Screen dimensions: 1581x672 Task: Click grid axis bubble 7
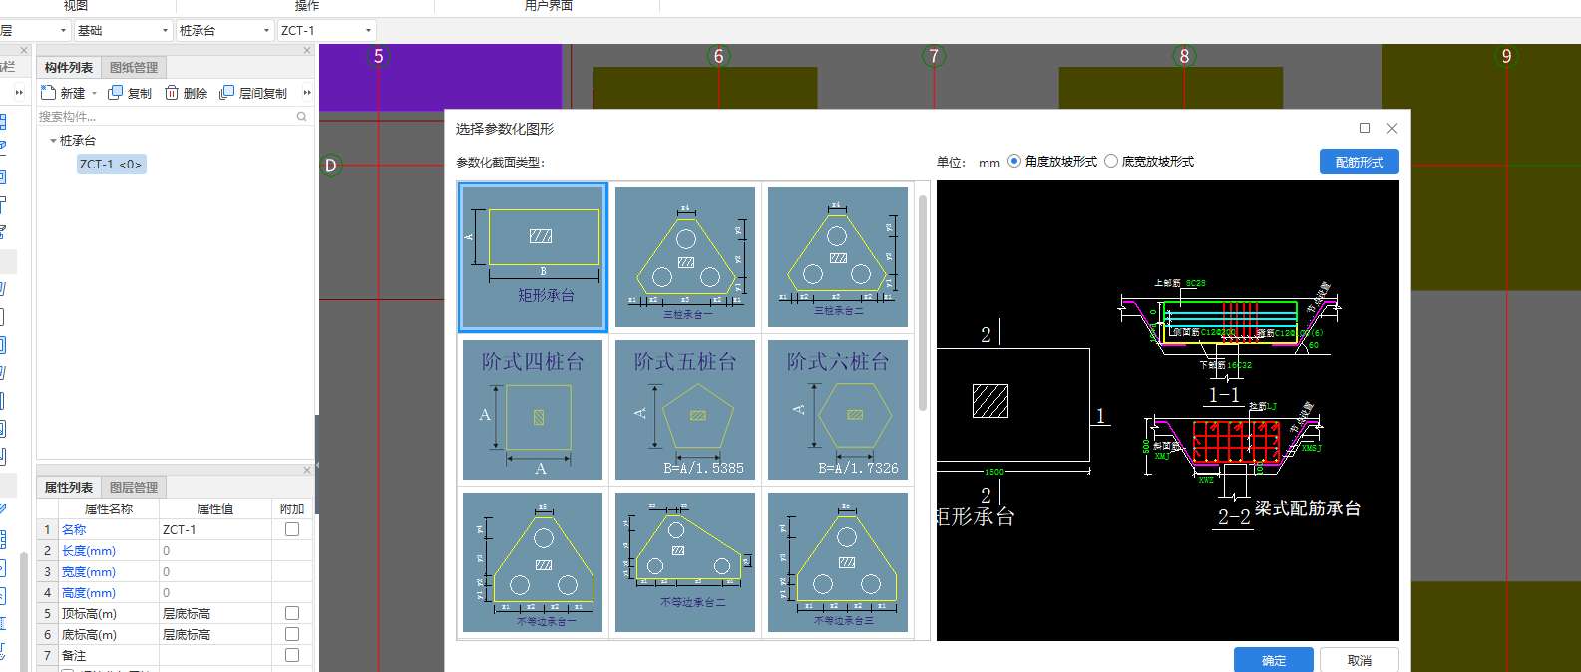(934, 56)
